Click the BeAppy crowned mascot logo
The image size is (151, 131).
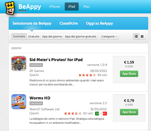coord(10,8)
